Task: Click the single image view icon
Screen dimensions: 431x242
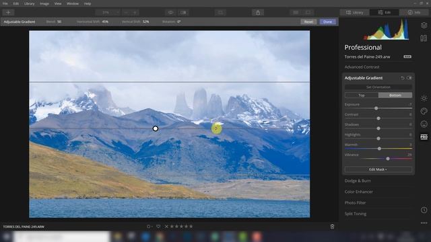Action: click(308, 12)
